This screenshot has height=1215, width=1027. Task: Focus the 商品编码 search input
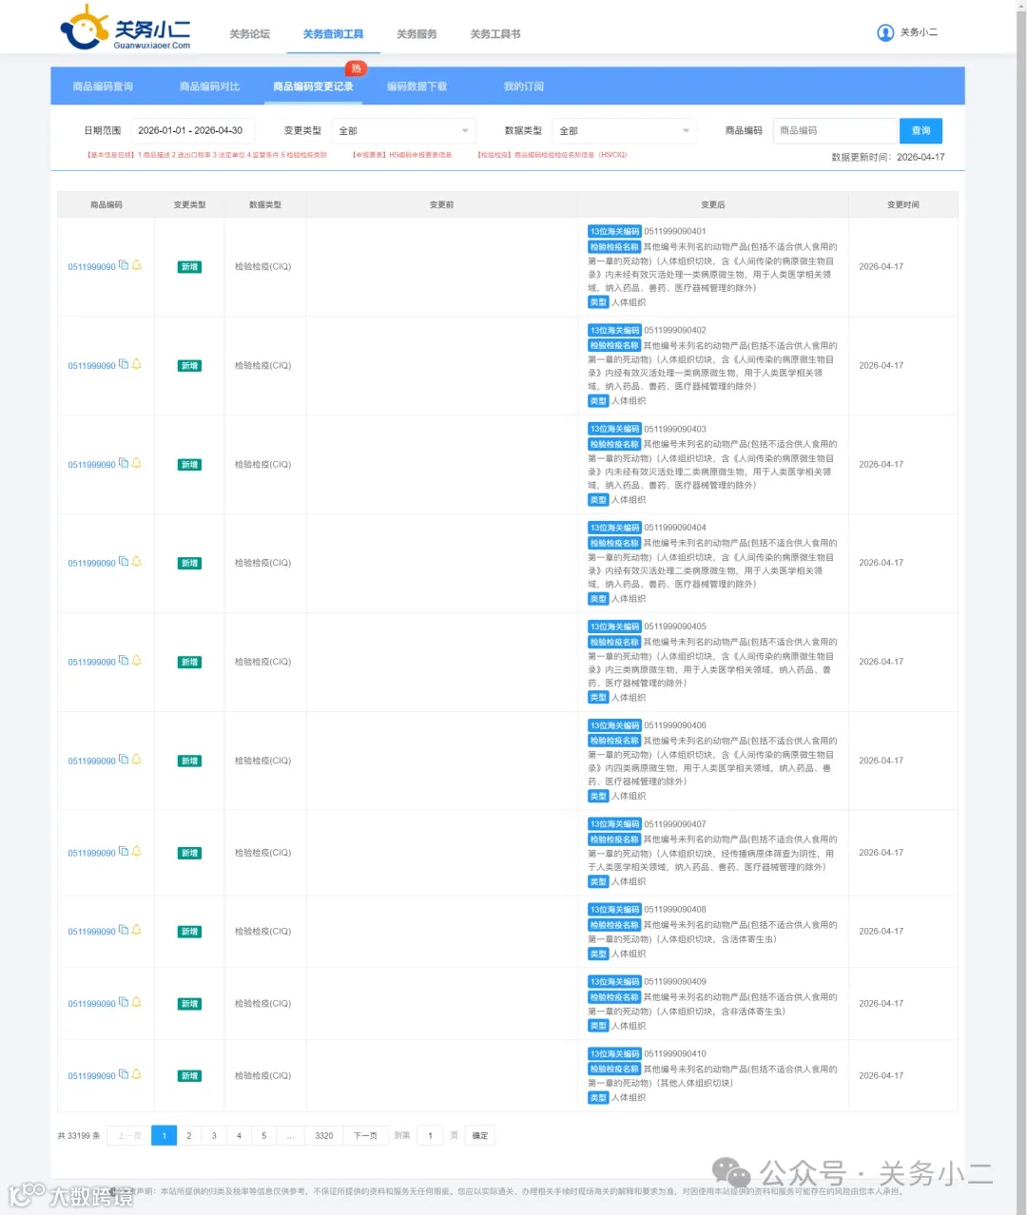pos(836,130)
